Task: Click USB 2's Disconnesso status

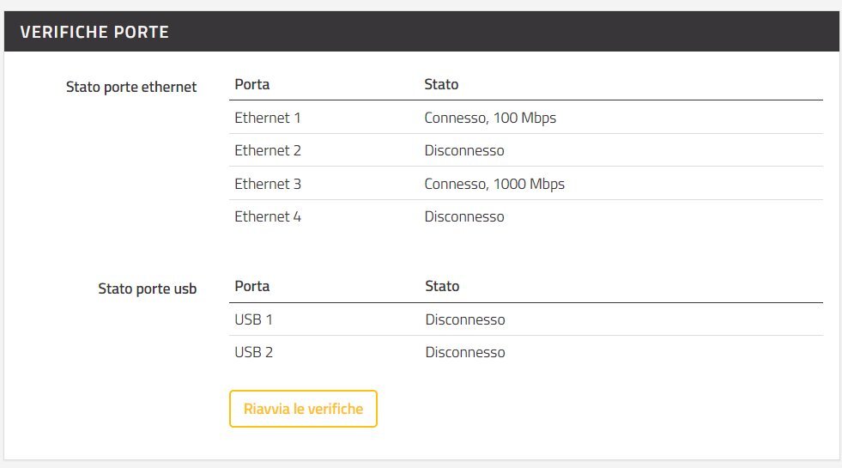Action: 465,352
